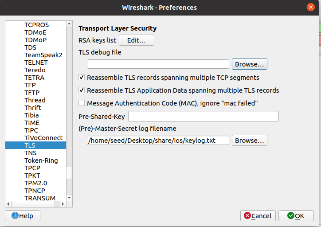Screen dimensions: 321x227
Task: Toggle reassemble TLS Application Data checkbox
Action: (x=82, y=90)
